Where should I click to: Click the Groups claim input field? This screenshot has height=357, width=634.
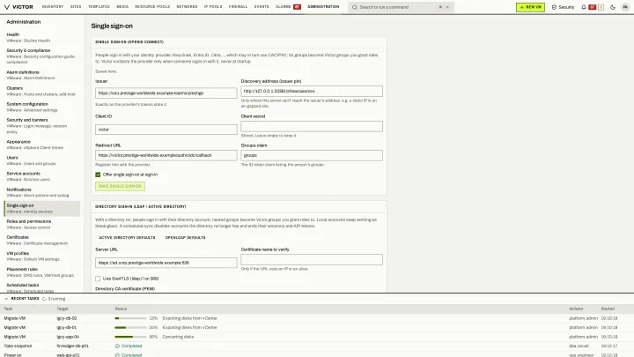click(x=312, y=155)
